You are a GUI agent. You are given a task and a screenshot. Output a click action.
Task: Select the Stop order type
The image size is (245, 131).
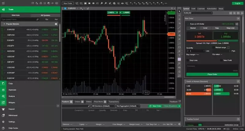(217, 28)
